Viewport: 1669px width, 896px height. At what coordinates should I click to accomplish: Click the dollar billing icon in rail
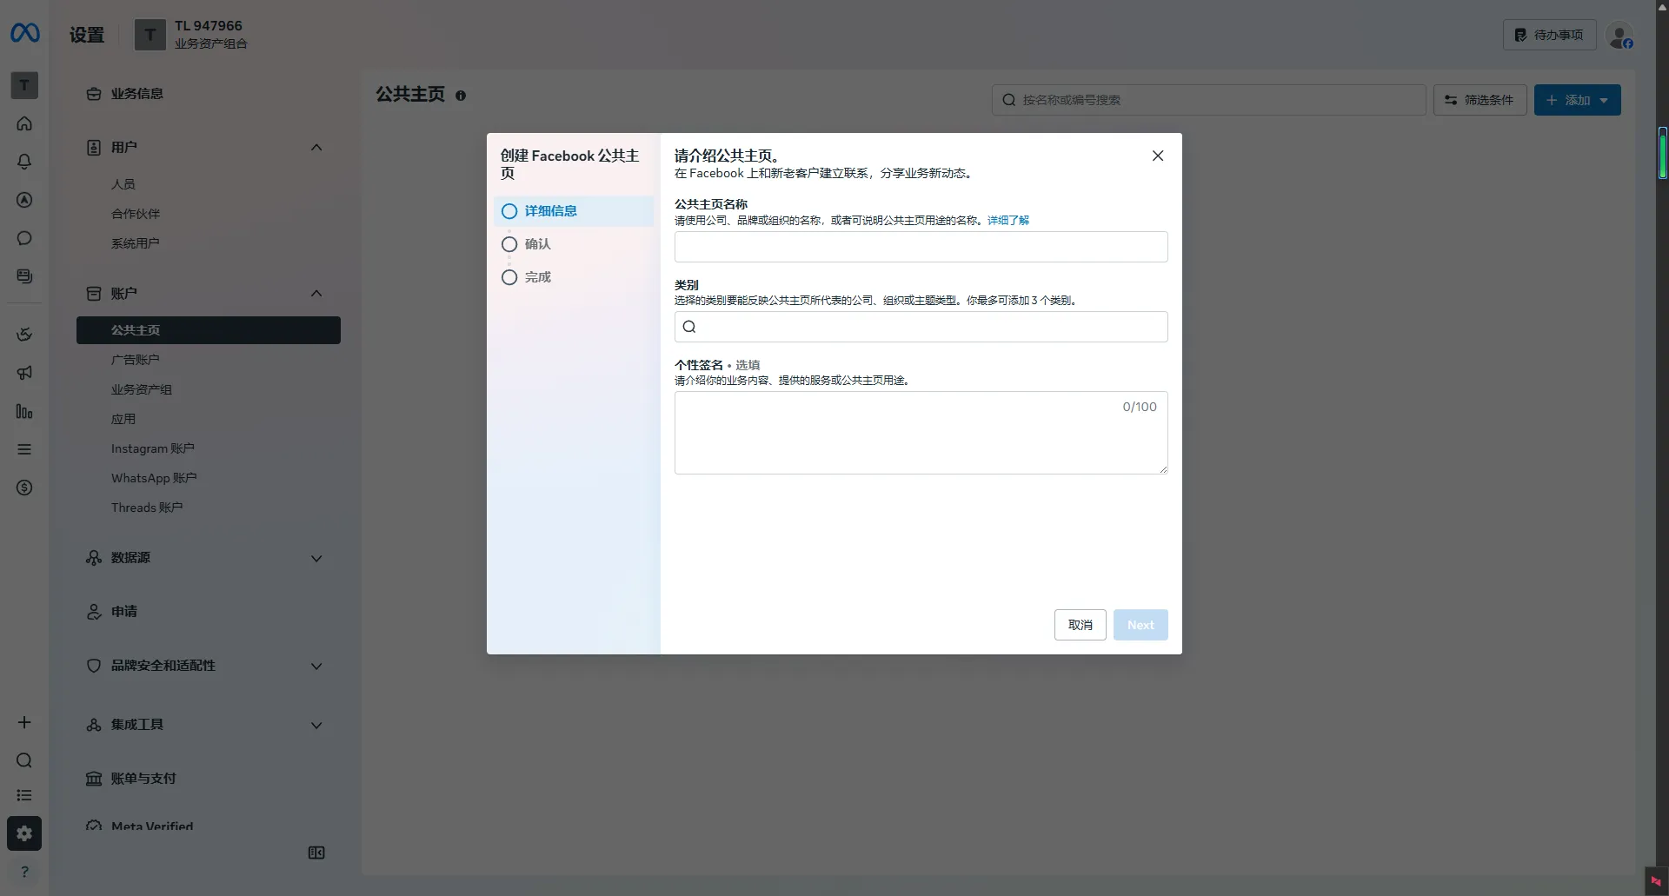[x=24, y=488]
